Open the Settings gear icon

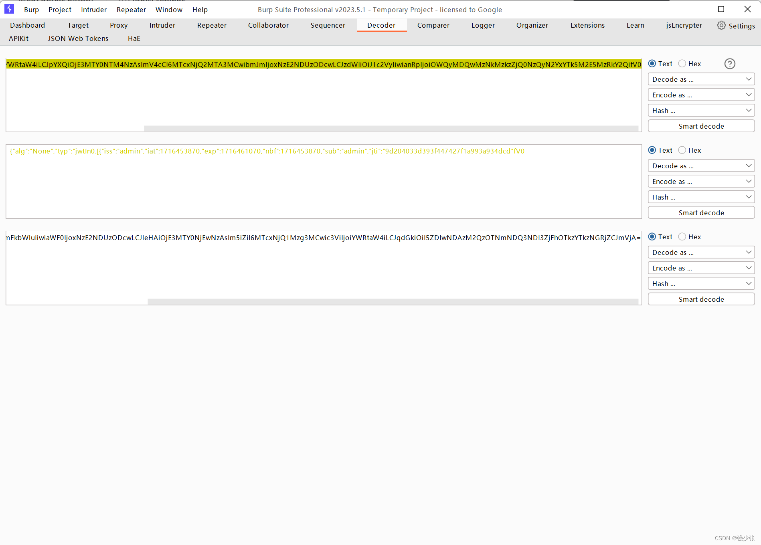[x=721, y=26]
